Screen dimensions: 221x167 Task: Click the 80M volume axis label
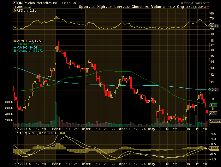[x=9, y=102]
